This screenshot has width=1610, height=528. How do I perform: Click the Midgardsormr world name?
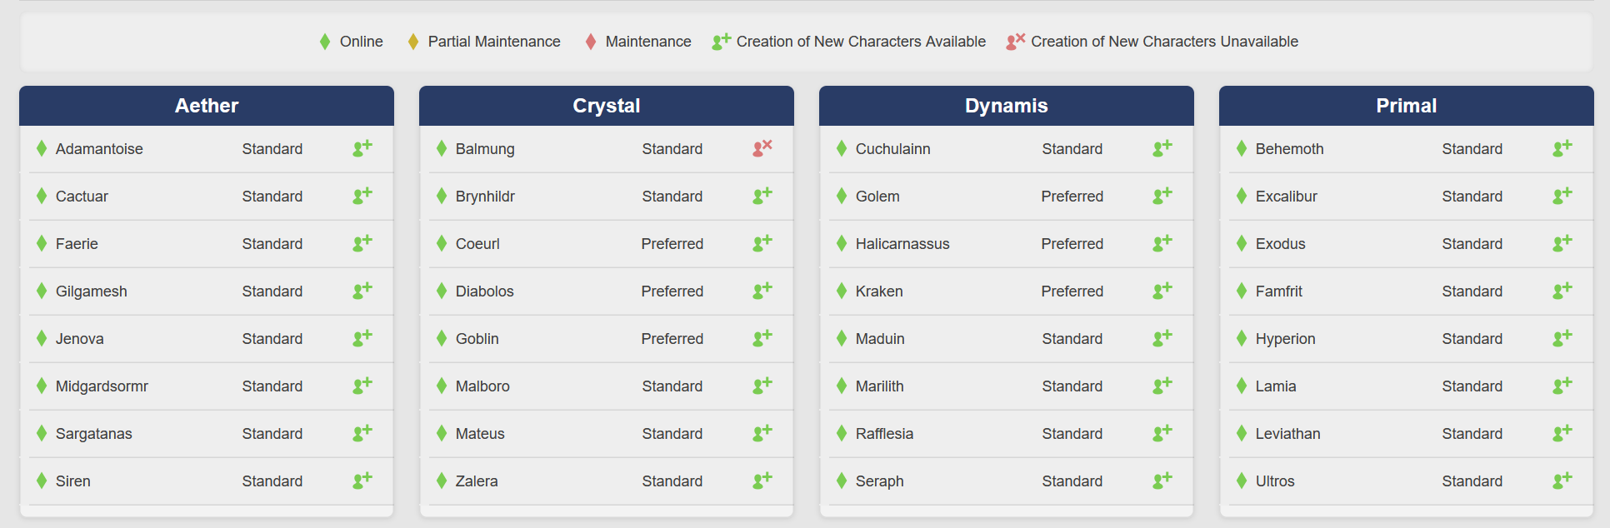[x=102, y=386]
